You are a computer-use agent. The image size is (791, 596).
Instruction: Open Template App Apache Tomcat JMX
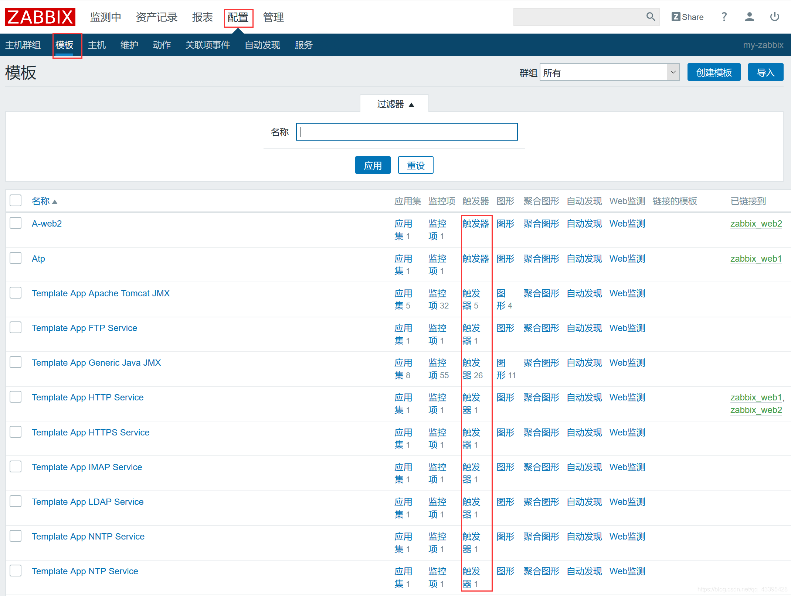point(101,293)
